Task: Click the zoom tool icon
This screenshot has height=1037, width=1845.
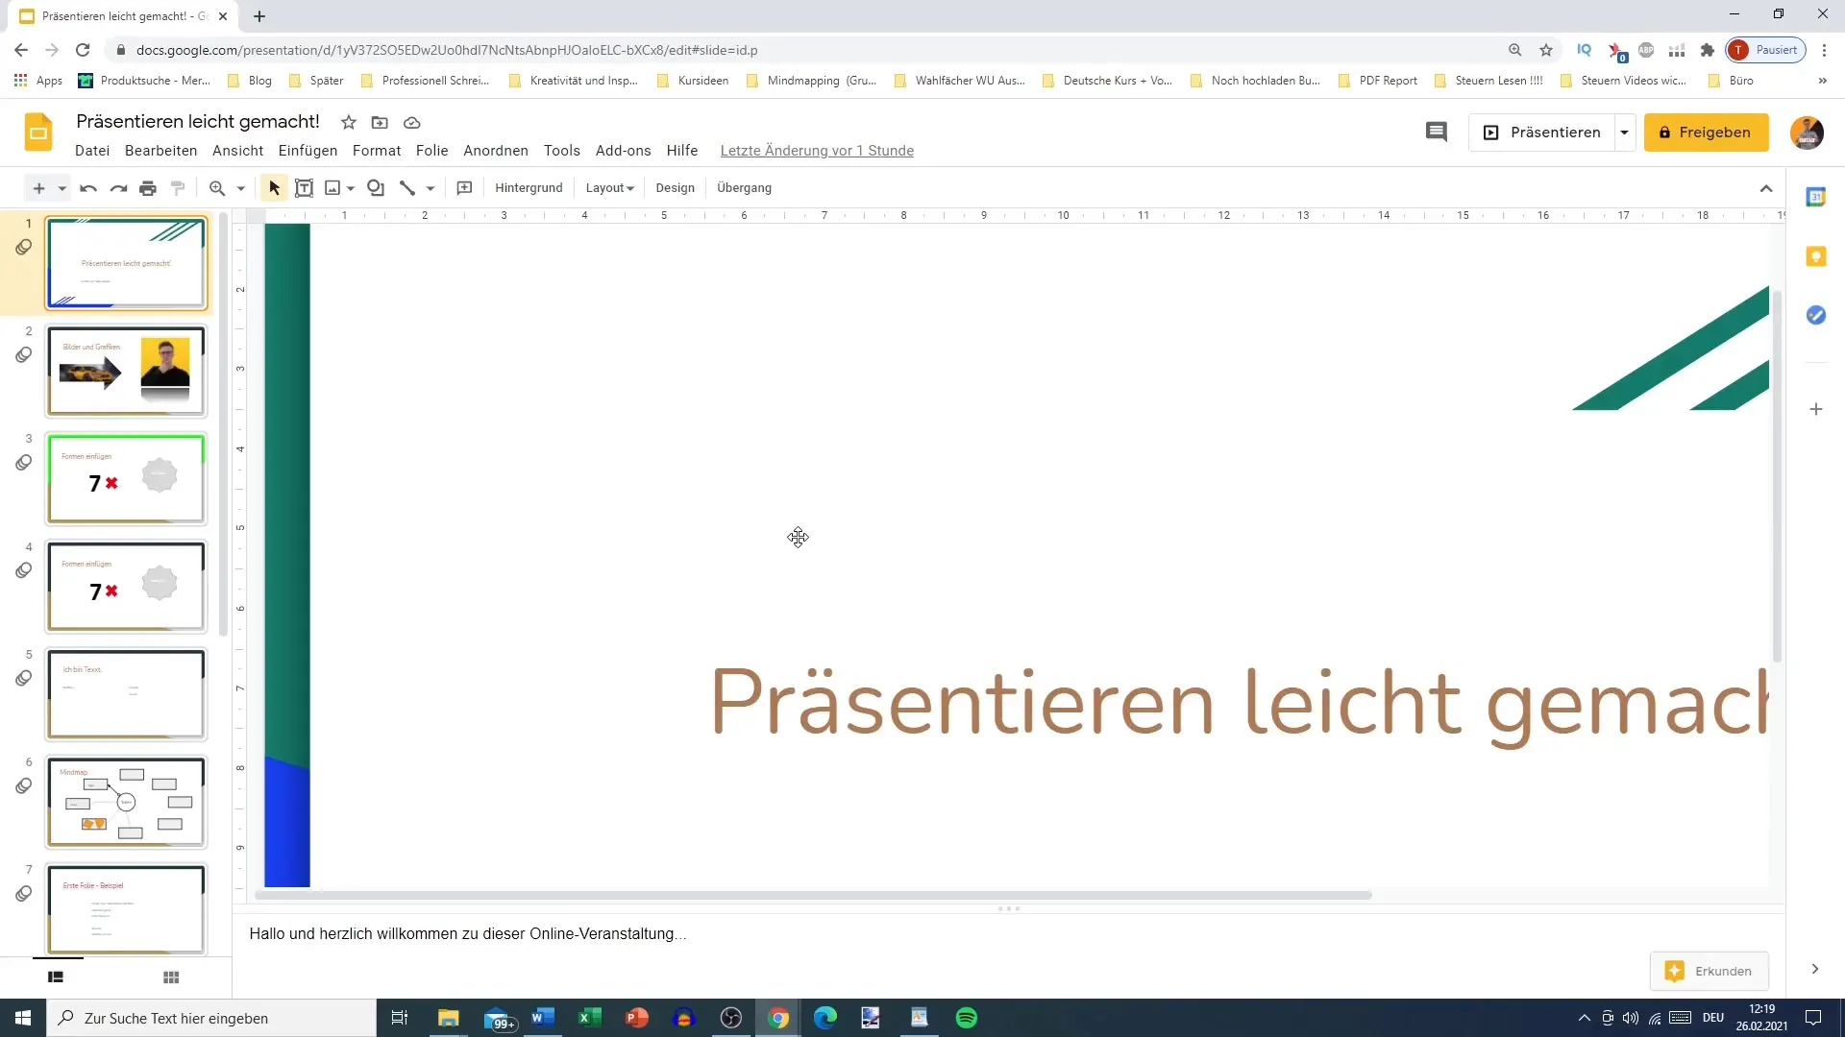Action: [215, 187]
